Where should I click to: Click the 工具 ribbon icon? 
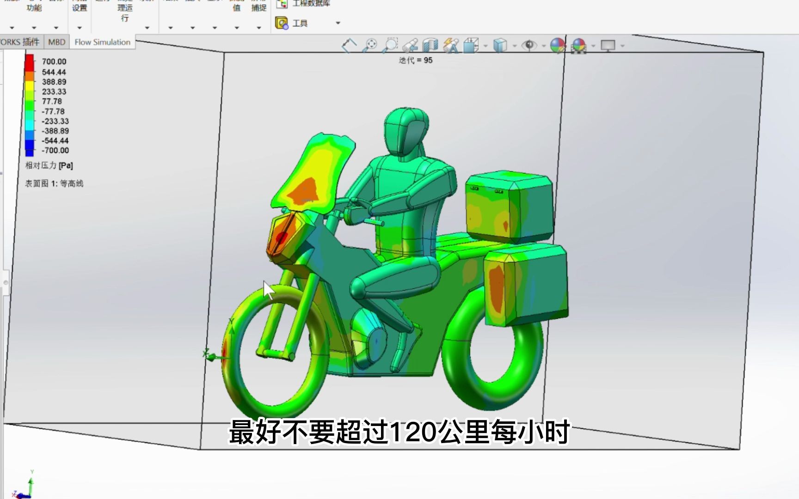[282, 23]
